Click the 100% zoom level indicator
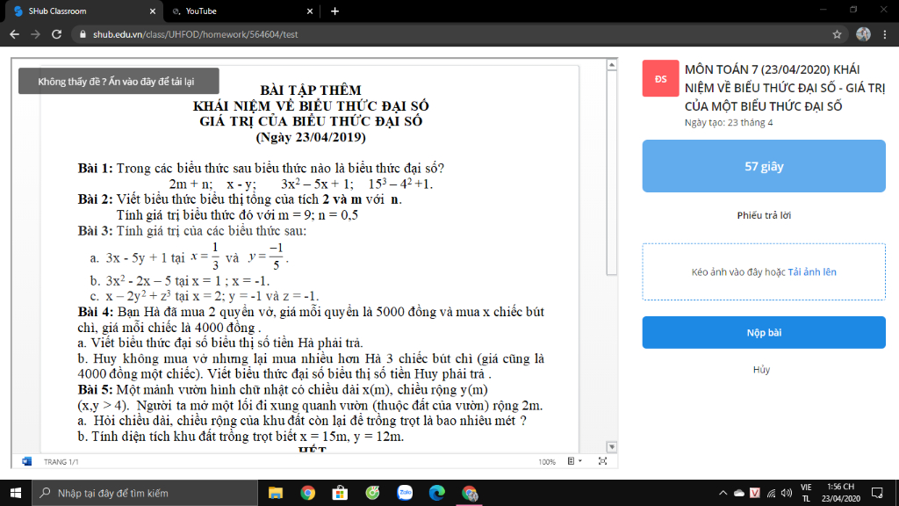This screenshot has height=506, width=899. tap(547, 462)
